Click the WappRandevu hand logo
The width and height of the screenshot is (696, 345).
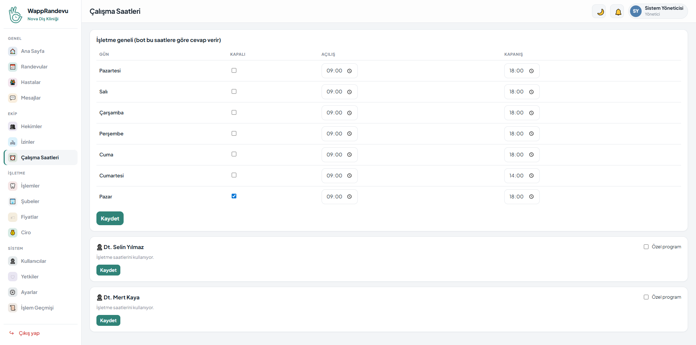(x=15, y=15)
